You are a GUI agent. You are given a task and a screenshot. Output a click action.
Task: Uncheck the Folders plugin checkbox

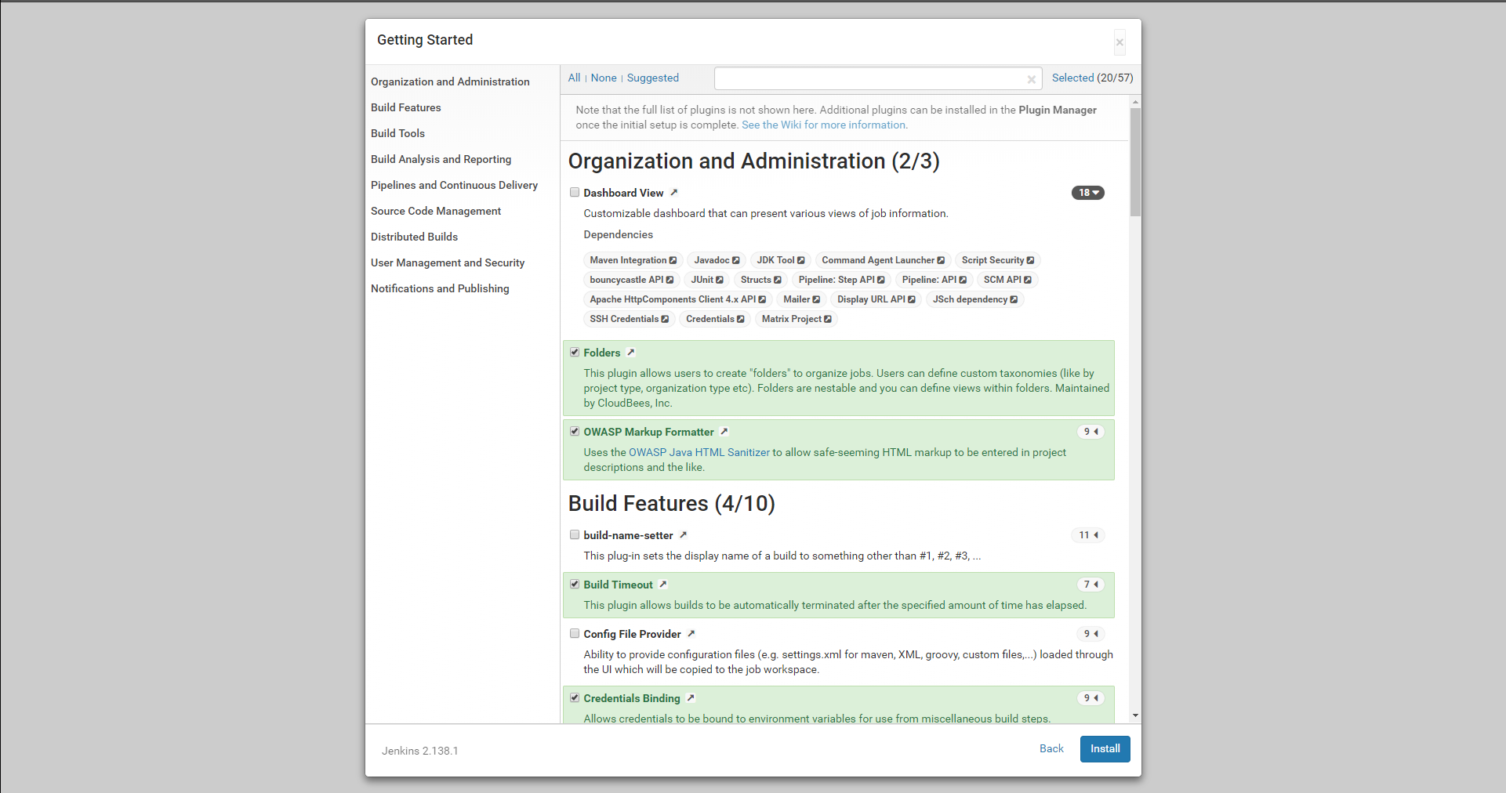click(x=575, y=352)
